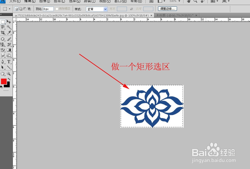Select the Brush tool
This screenshot has width=250, height=169.
click(9, 39)
